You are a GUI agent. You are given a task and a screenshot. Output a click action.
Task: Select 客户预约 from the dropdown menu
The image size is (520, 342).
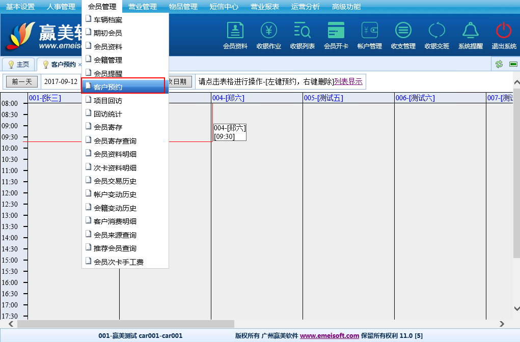point(123,87)
